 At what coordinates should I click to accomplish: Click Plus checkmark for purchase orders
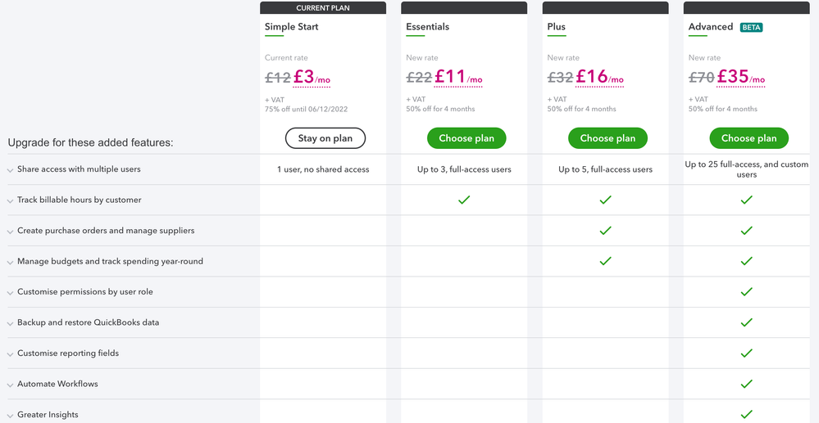click(x=605, y=231)
